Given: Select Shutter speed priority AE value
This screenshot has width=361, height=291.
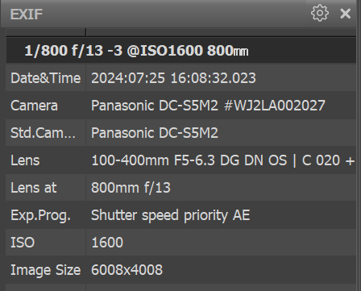Looking at the screenshot, I should [171, 215].
